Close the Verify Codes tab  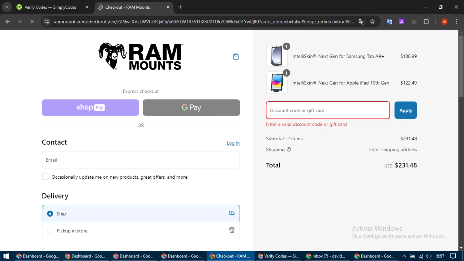pos(87,7)
